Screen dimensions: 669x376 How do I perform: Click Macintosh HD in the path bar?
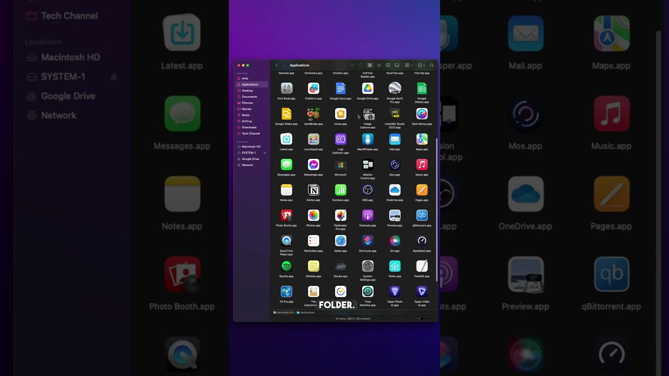(x=283, y=312)
